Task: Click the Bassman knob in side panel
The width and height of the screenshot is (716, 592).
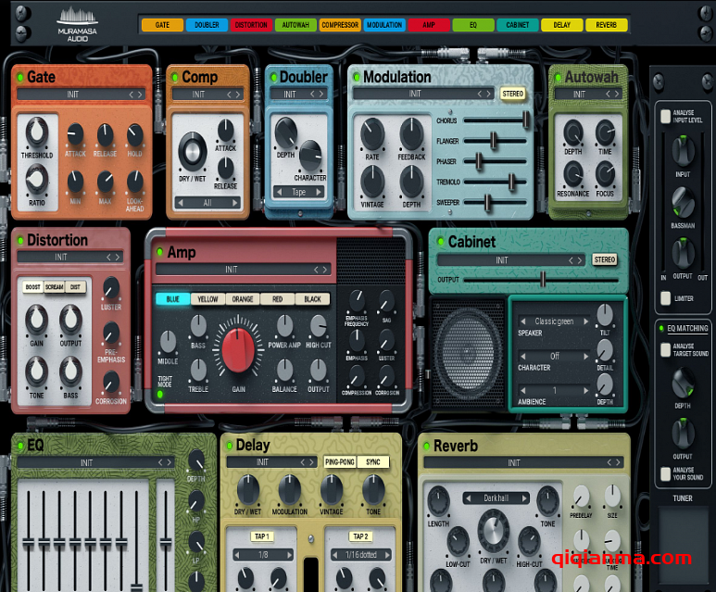Action: pos(683,201)
